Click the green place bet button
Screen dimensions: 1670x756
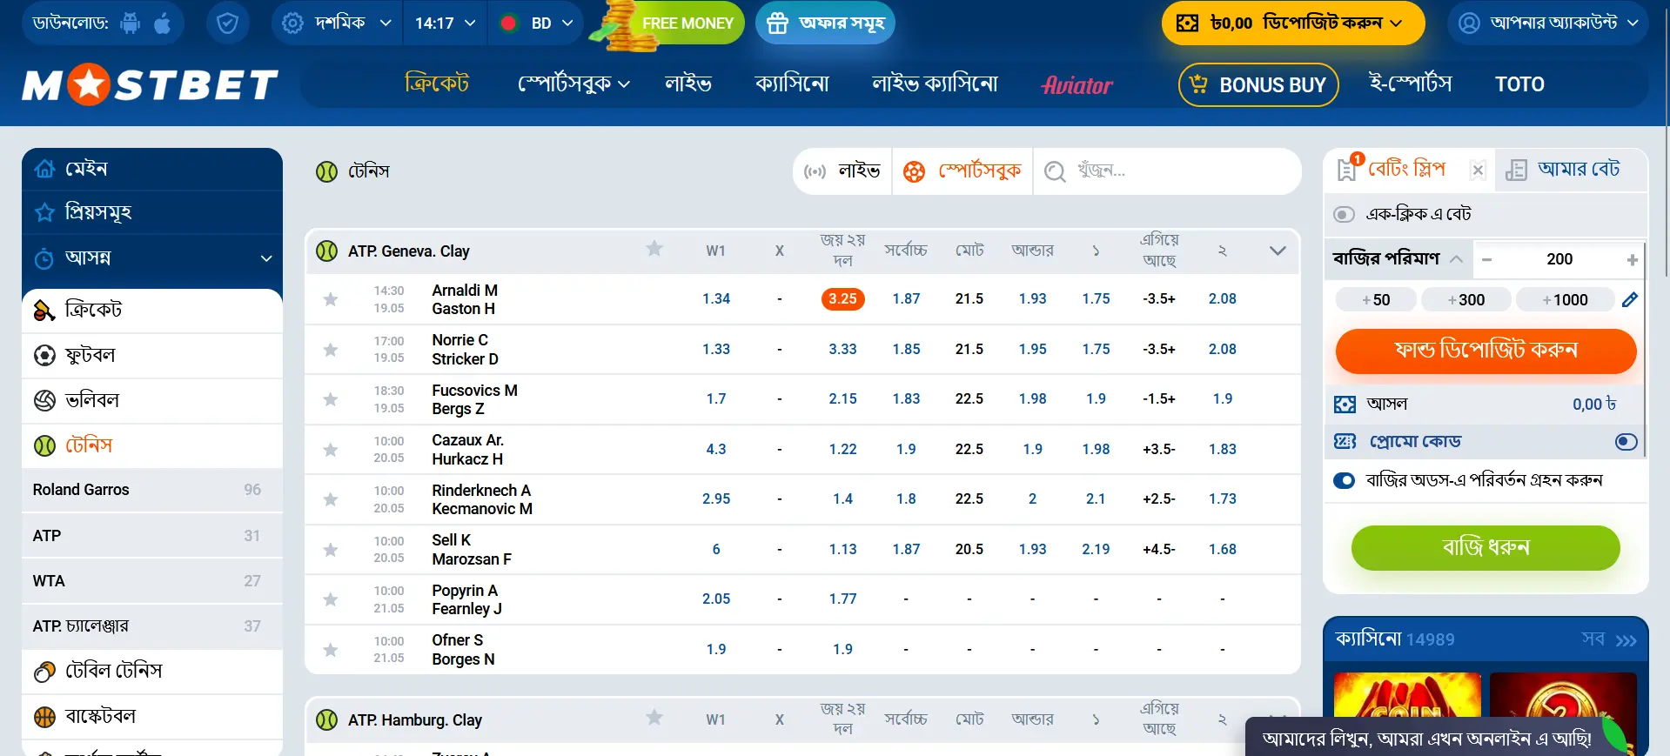(1486, 548)
